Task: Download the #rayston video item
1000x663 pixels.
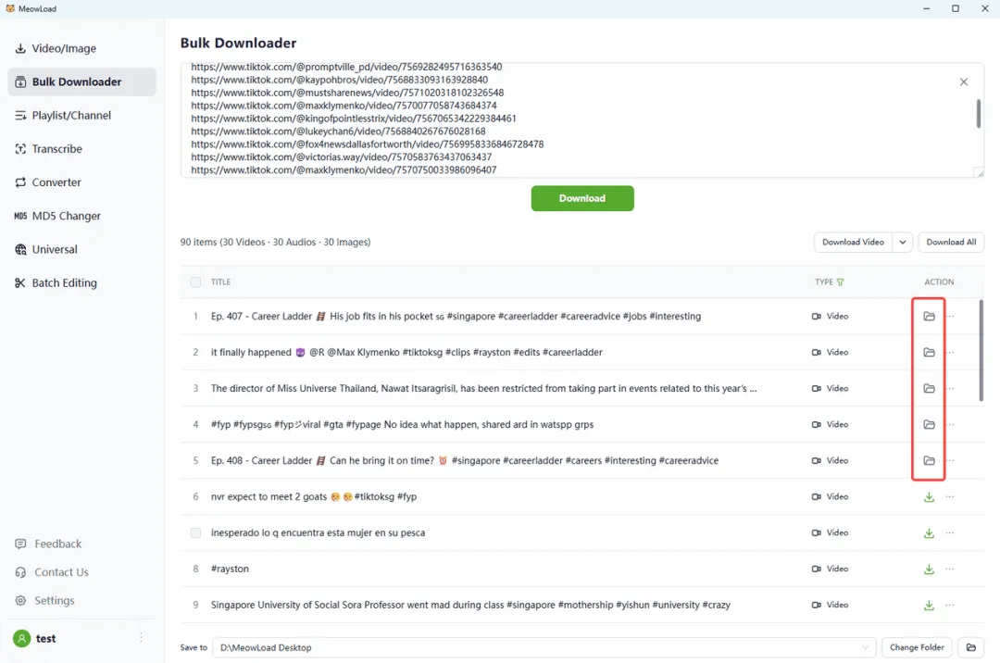Action: point(929,569)
